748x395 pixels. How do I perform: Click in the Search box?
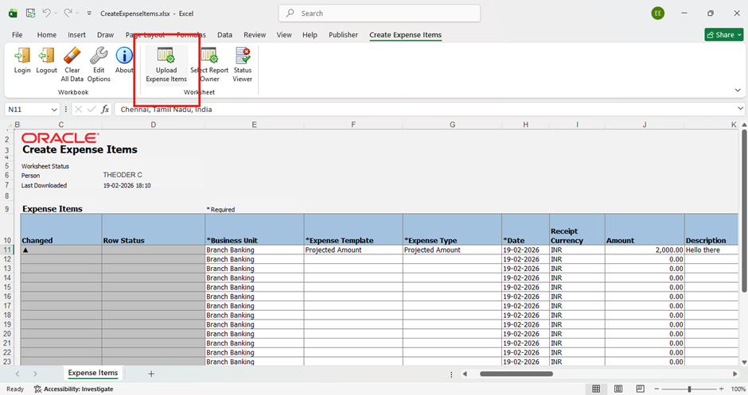380,14
